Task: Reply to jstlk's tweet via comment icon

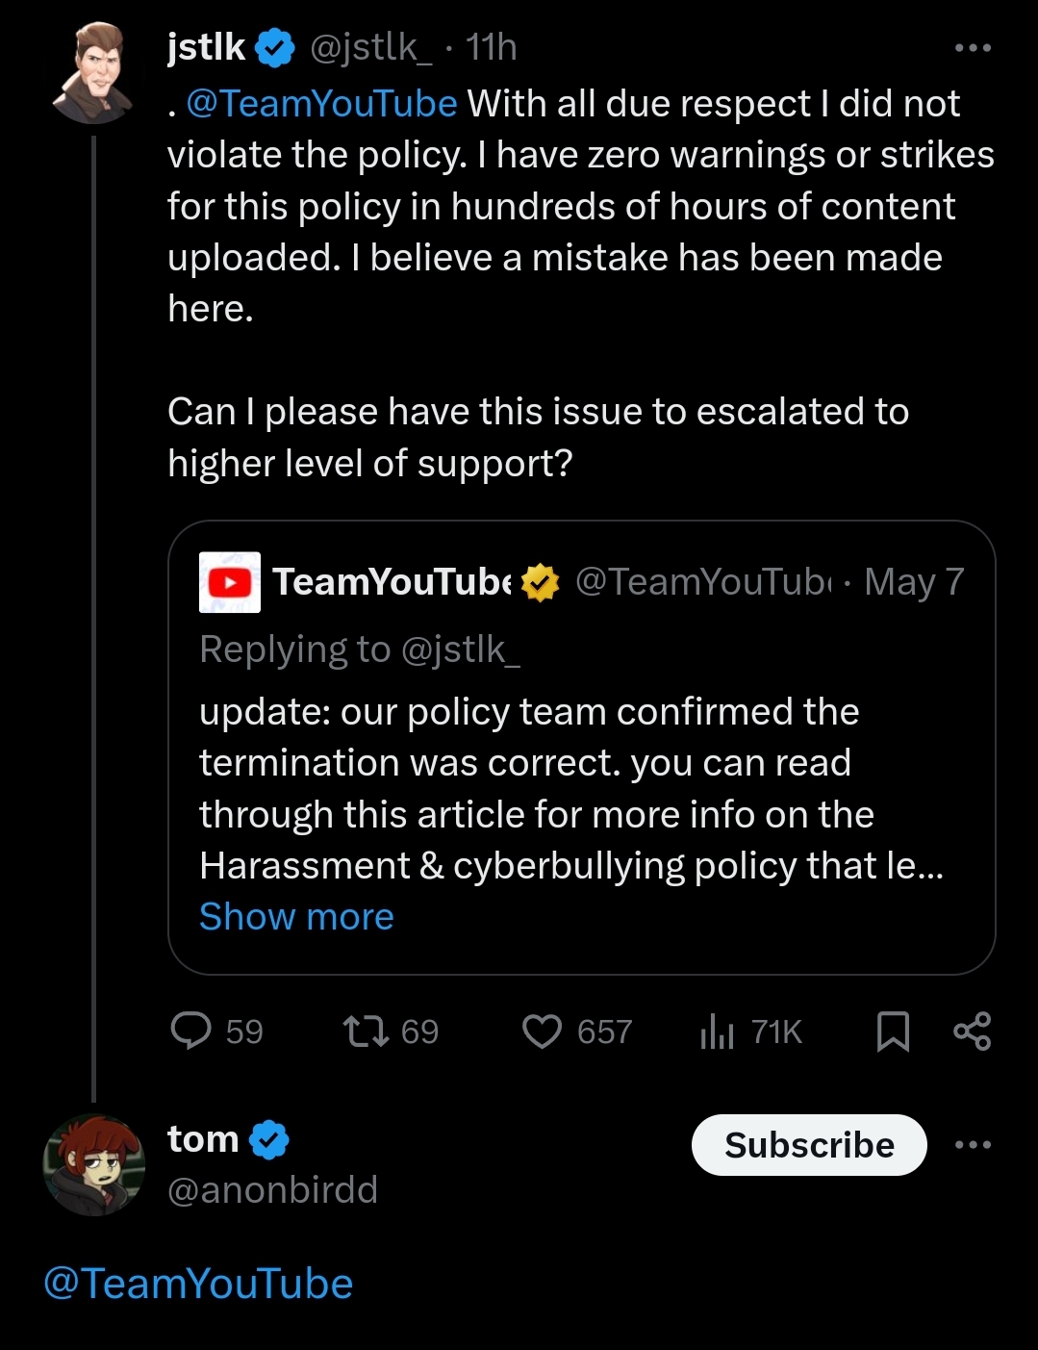Action: (190, 1032)
